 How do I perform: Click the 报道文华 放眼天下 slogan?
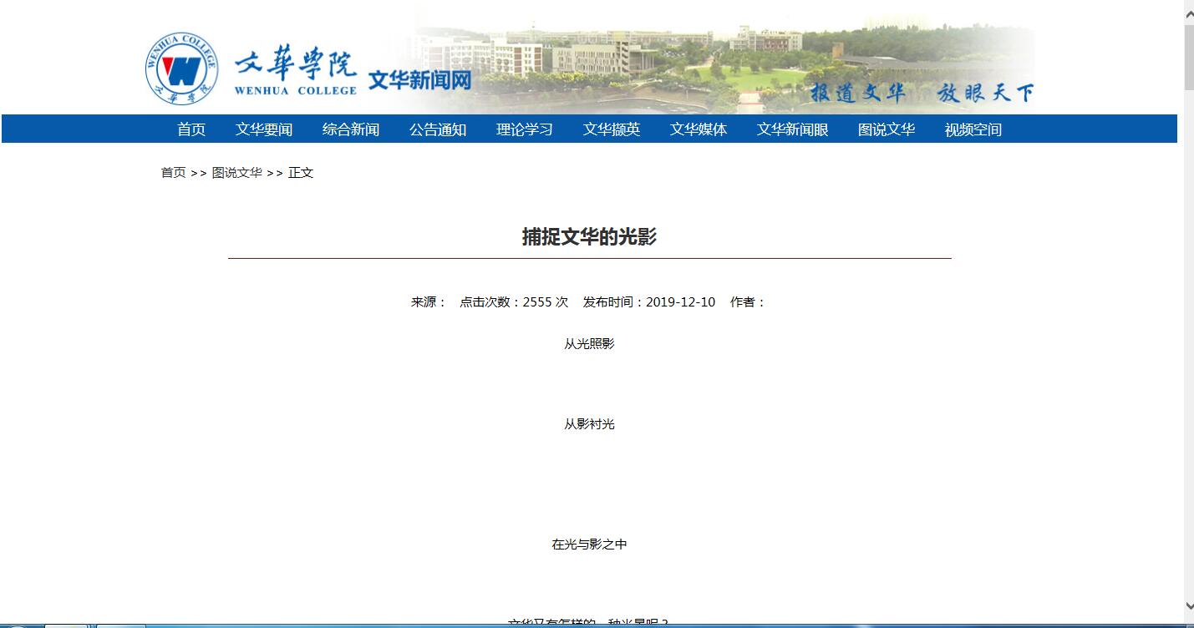tap(922, 92)
